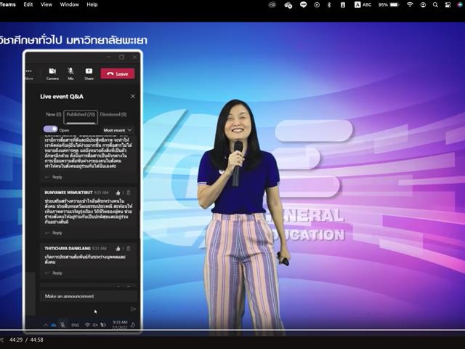Open the Most recent sort dropdown

118,130
